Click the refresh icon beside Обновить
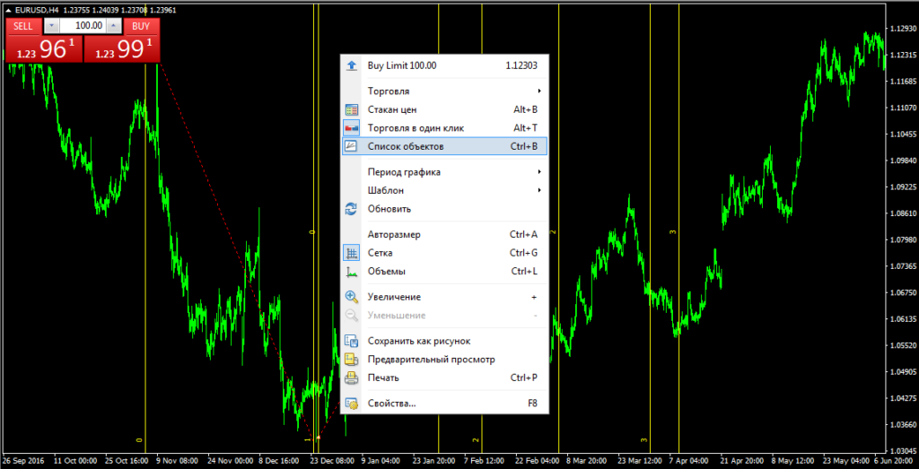The width and height of the screenshot is (919, 469). point(352,209)
